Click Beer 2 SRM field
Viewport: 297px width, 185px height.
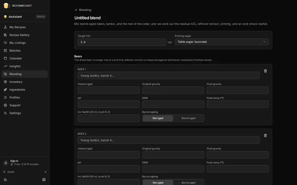click(173, 169)
